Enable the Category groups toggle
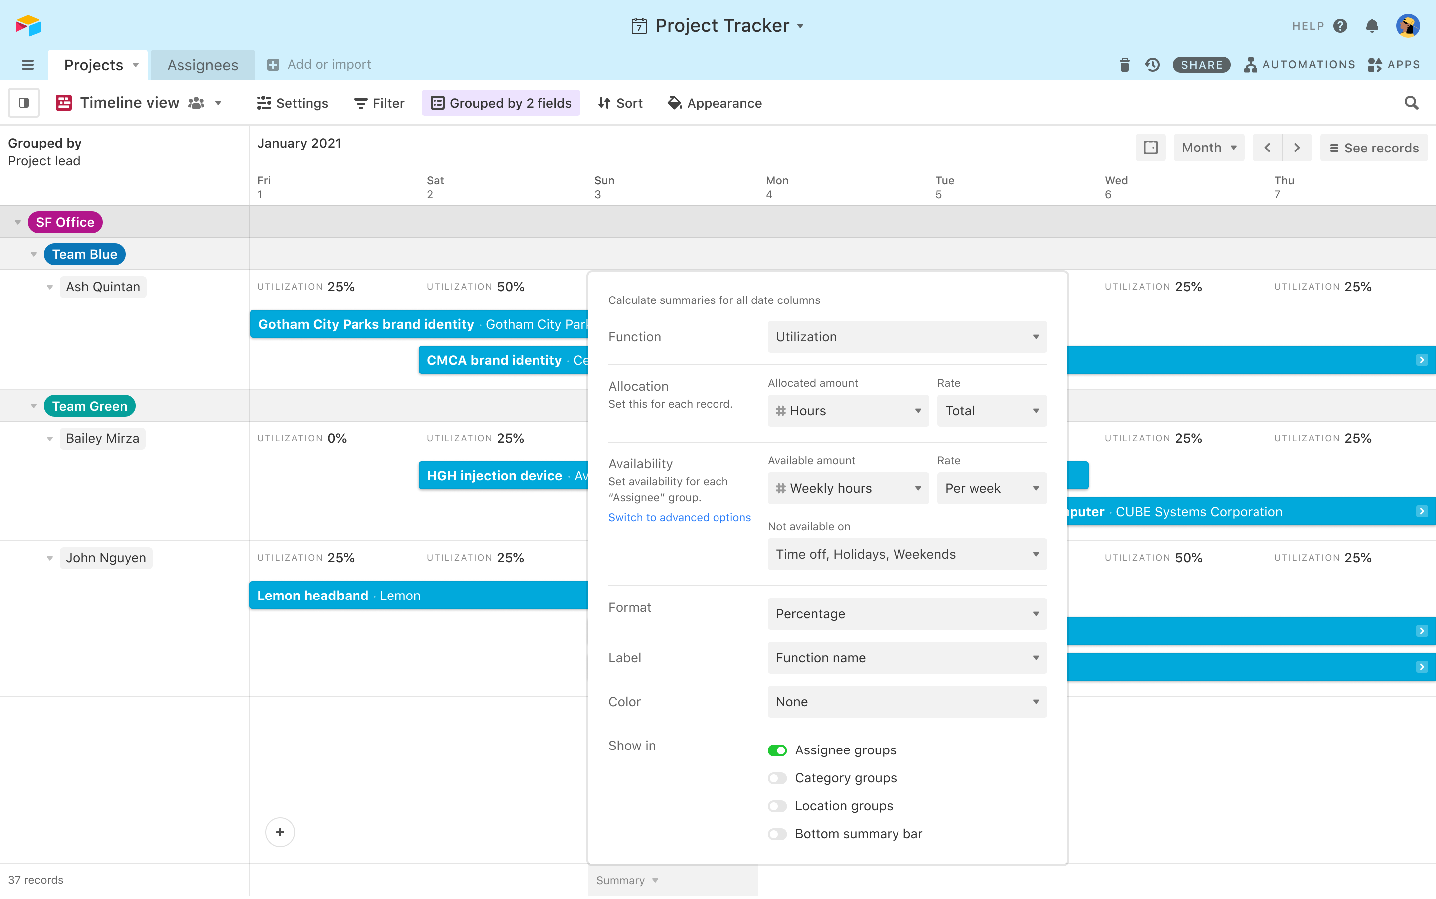The image size is (1436, 899). [x=777, y=778]
